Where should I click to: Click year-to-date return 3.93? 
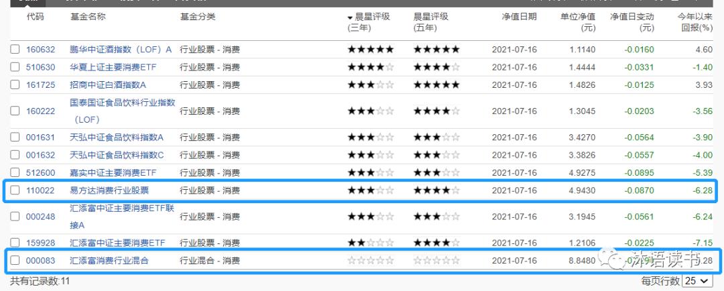point(704,84)
